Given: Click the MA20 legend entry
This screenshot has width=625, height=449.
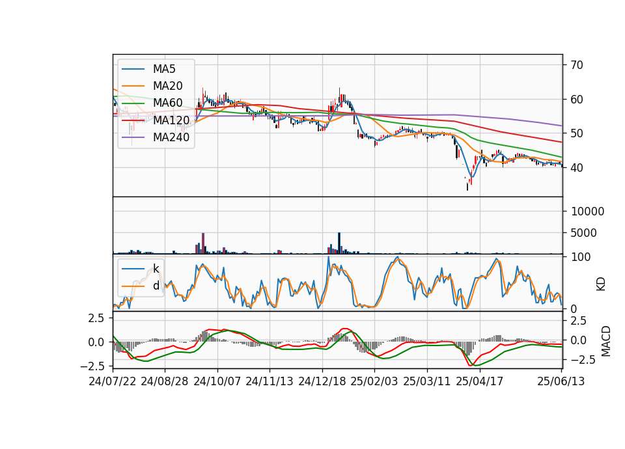Looking at the screenshot, I should [152, 86].
